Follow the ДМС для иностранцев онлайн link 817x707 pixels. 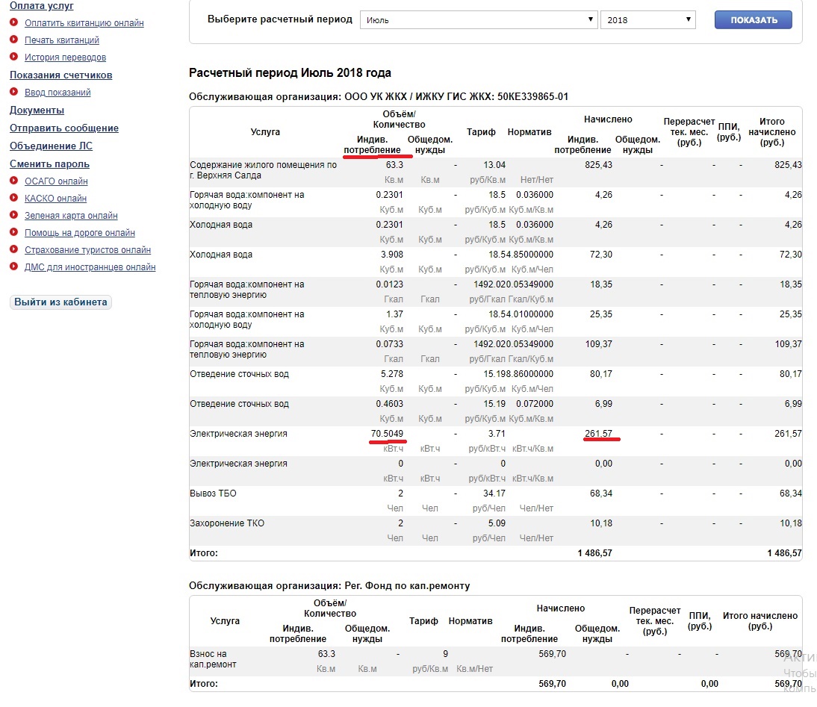pos(90,267)
